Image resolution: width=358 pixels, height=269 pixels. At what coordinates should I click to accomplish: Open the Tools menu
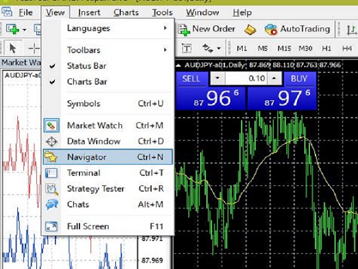pyautogui.click(x=162, y=12)
